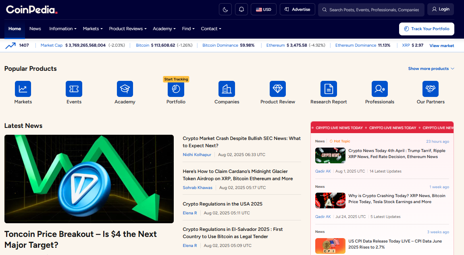This screenshot has width=464, height=255.
Task: Open the Find dropdown in the navigation
Action: tap(188, 29)
